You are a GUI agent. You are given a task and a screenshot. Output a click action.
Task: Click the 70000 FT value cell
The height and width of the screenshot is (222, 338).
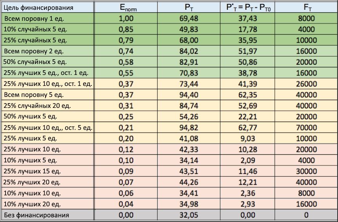306,127
